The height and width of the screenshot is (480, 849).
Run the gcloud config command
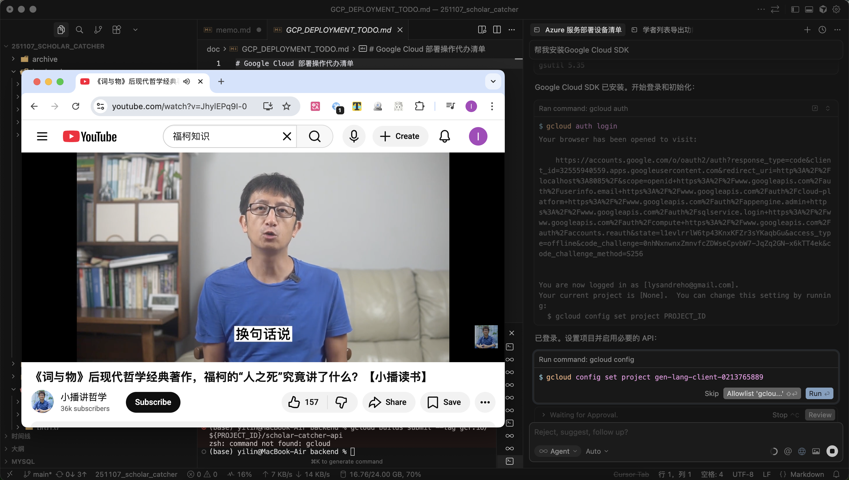tap(819, 393)
